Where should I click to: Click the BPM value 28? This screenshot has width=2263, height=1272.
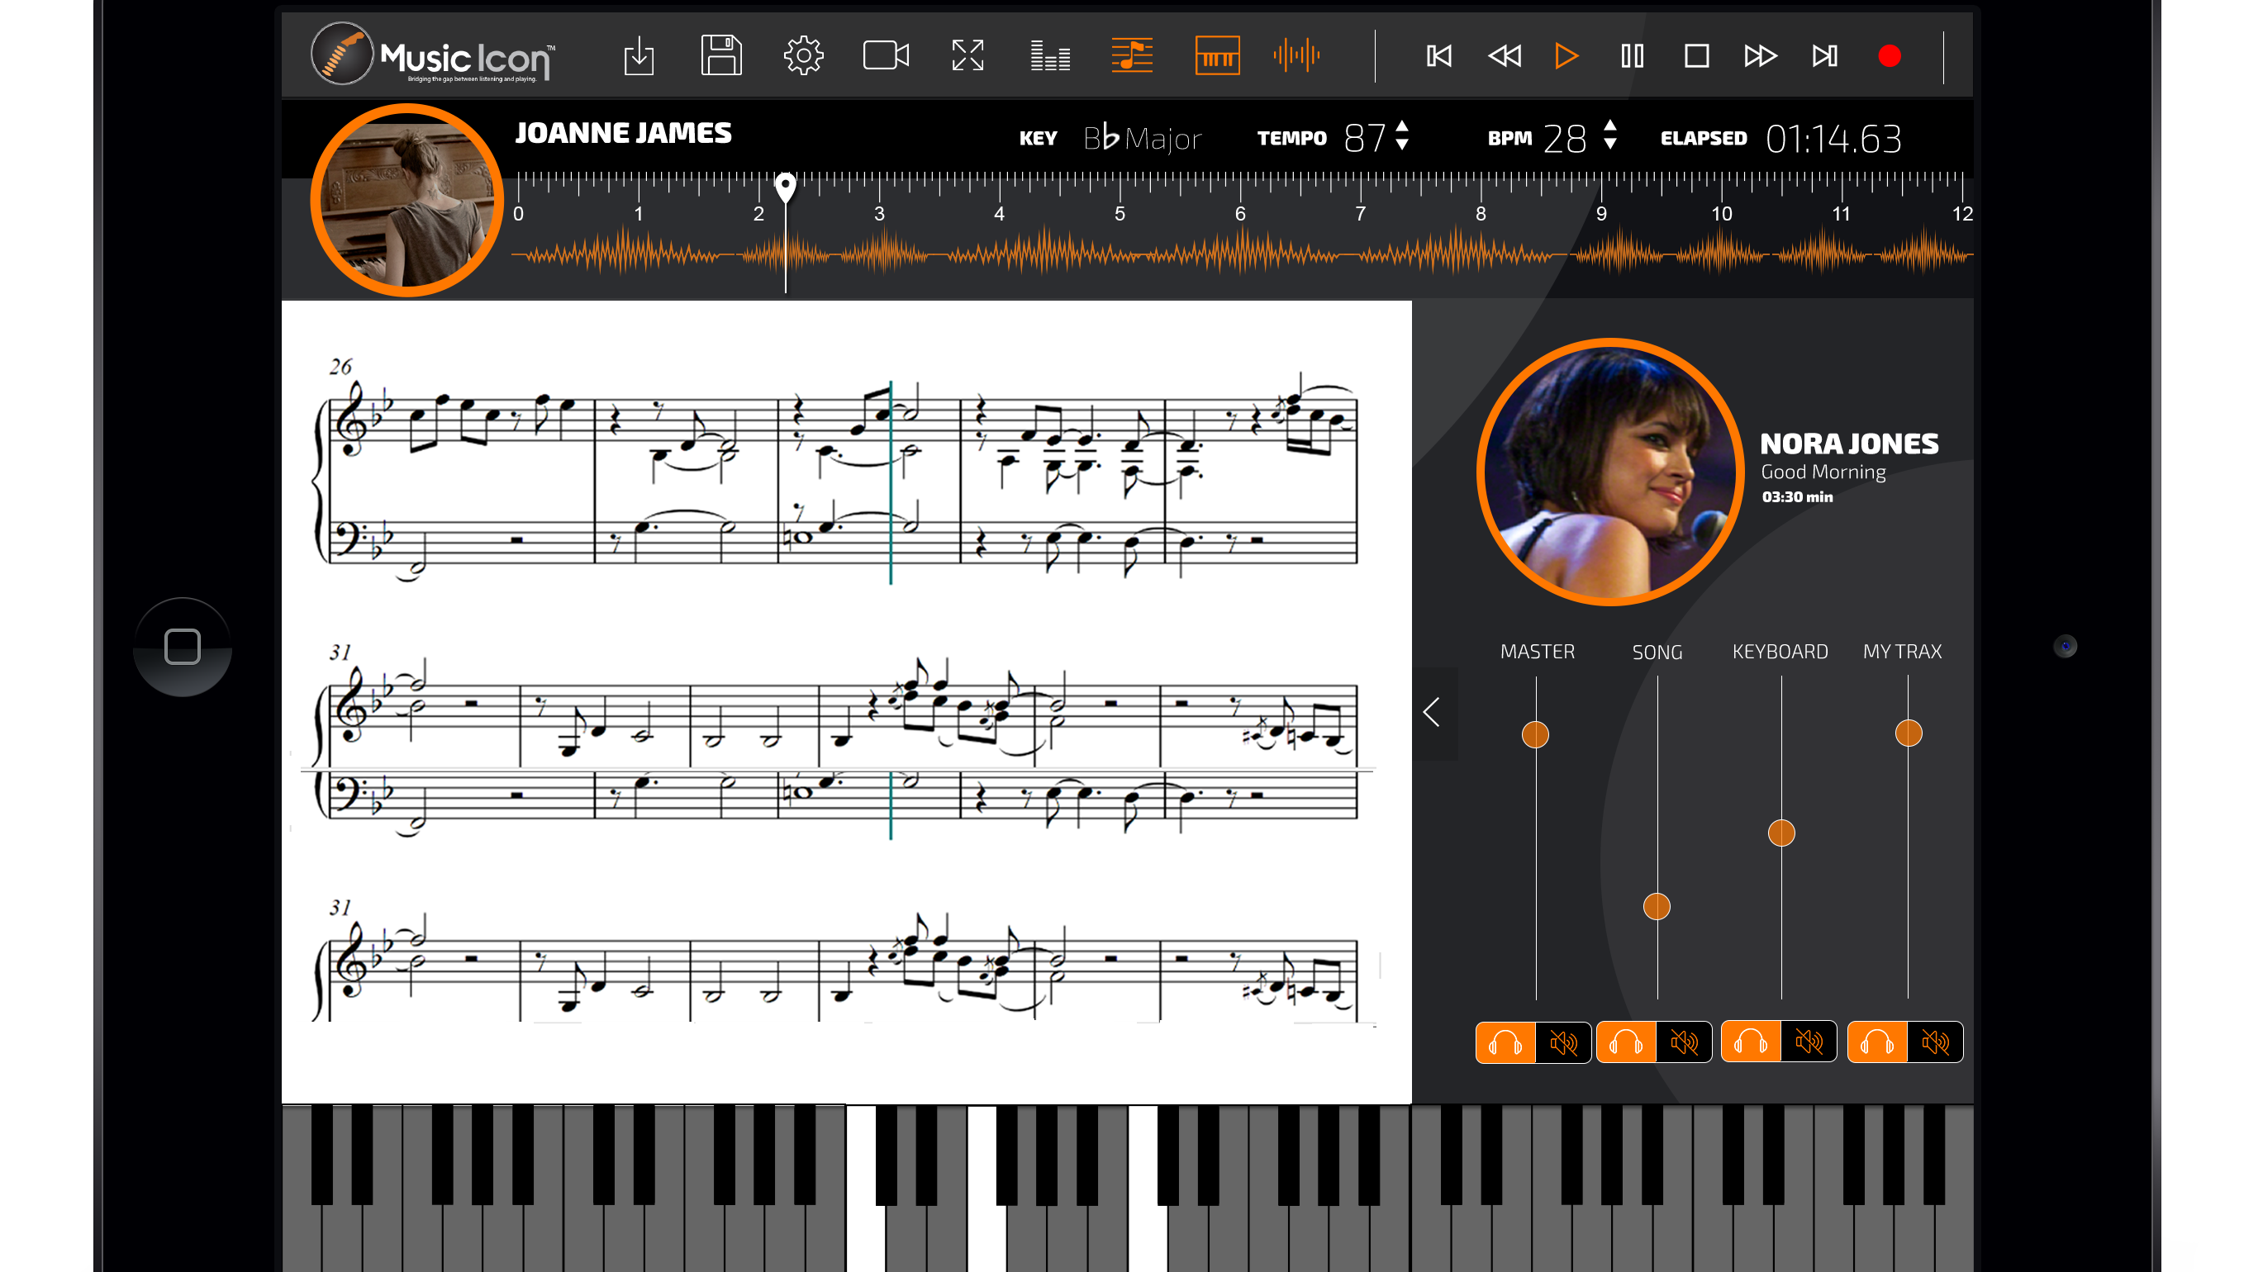pyautogui.click(x=1565, y=139)
